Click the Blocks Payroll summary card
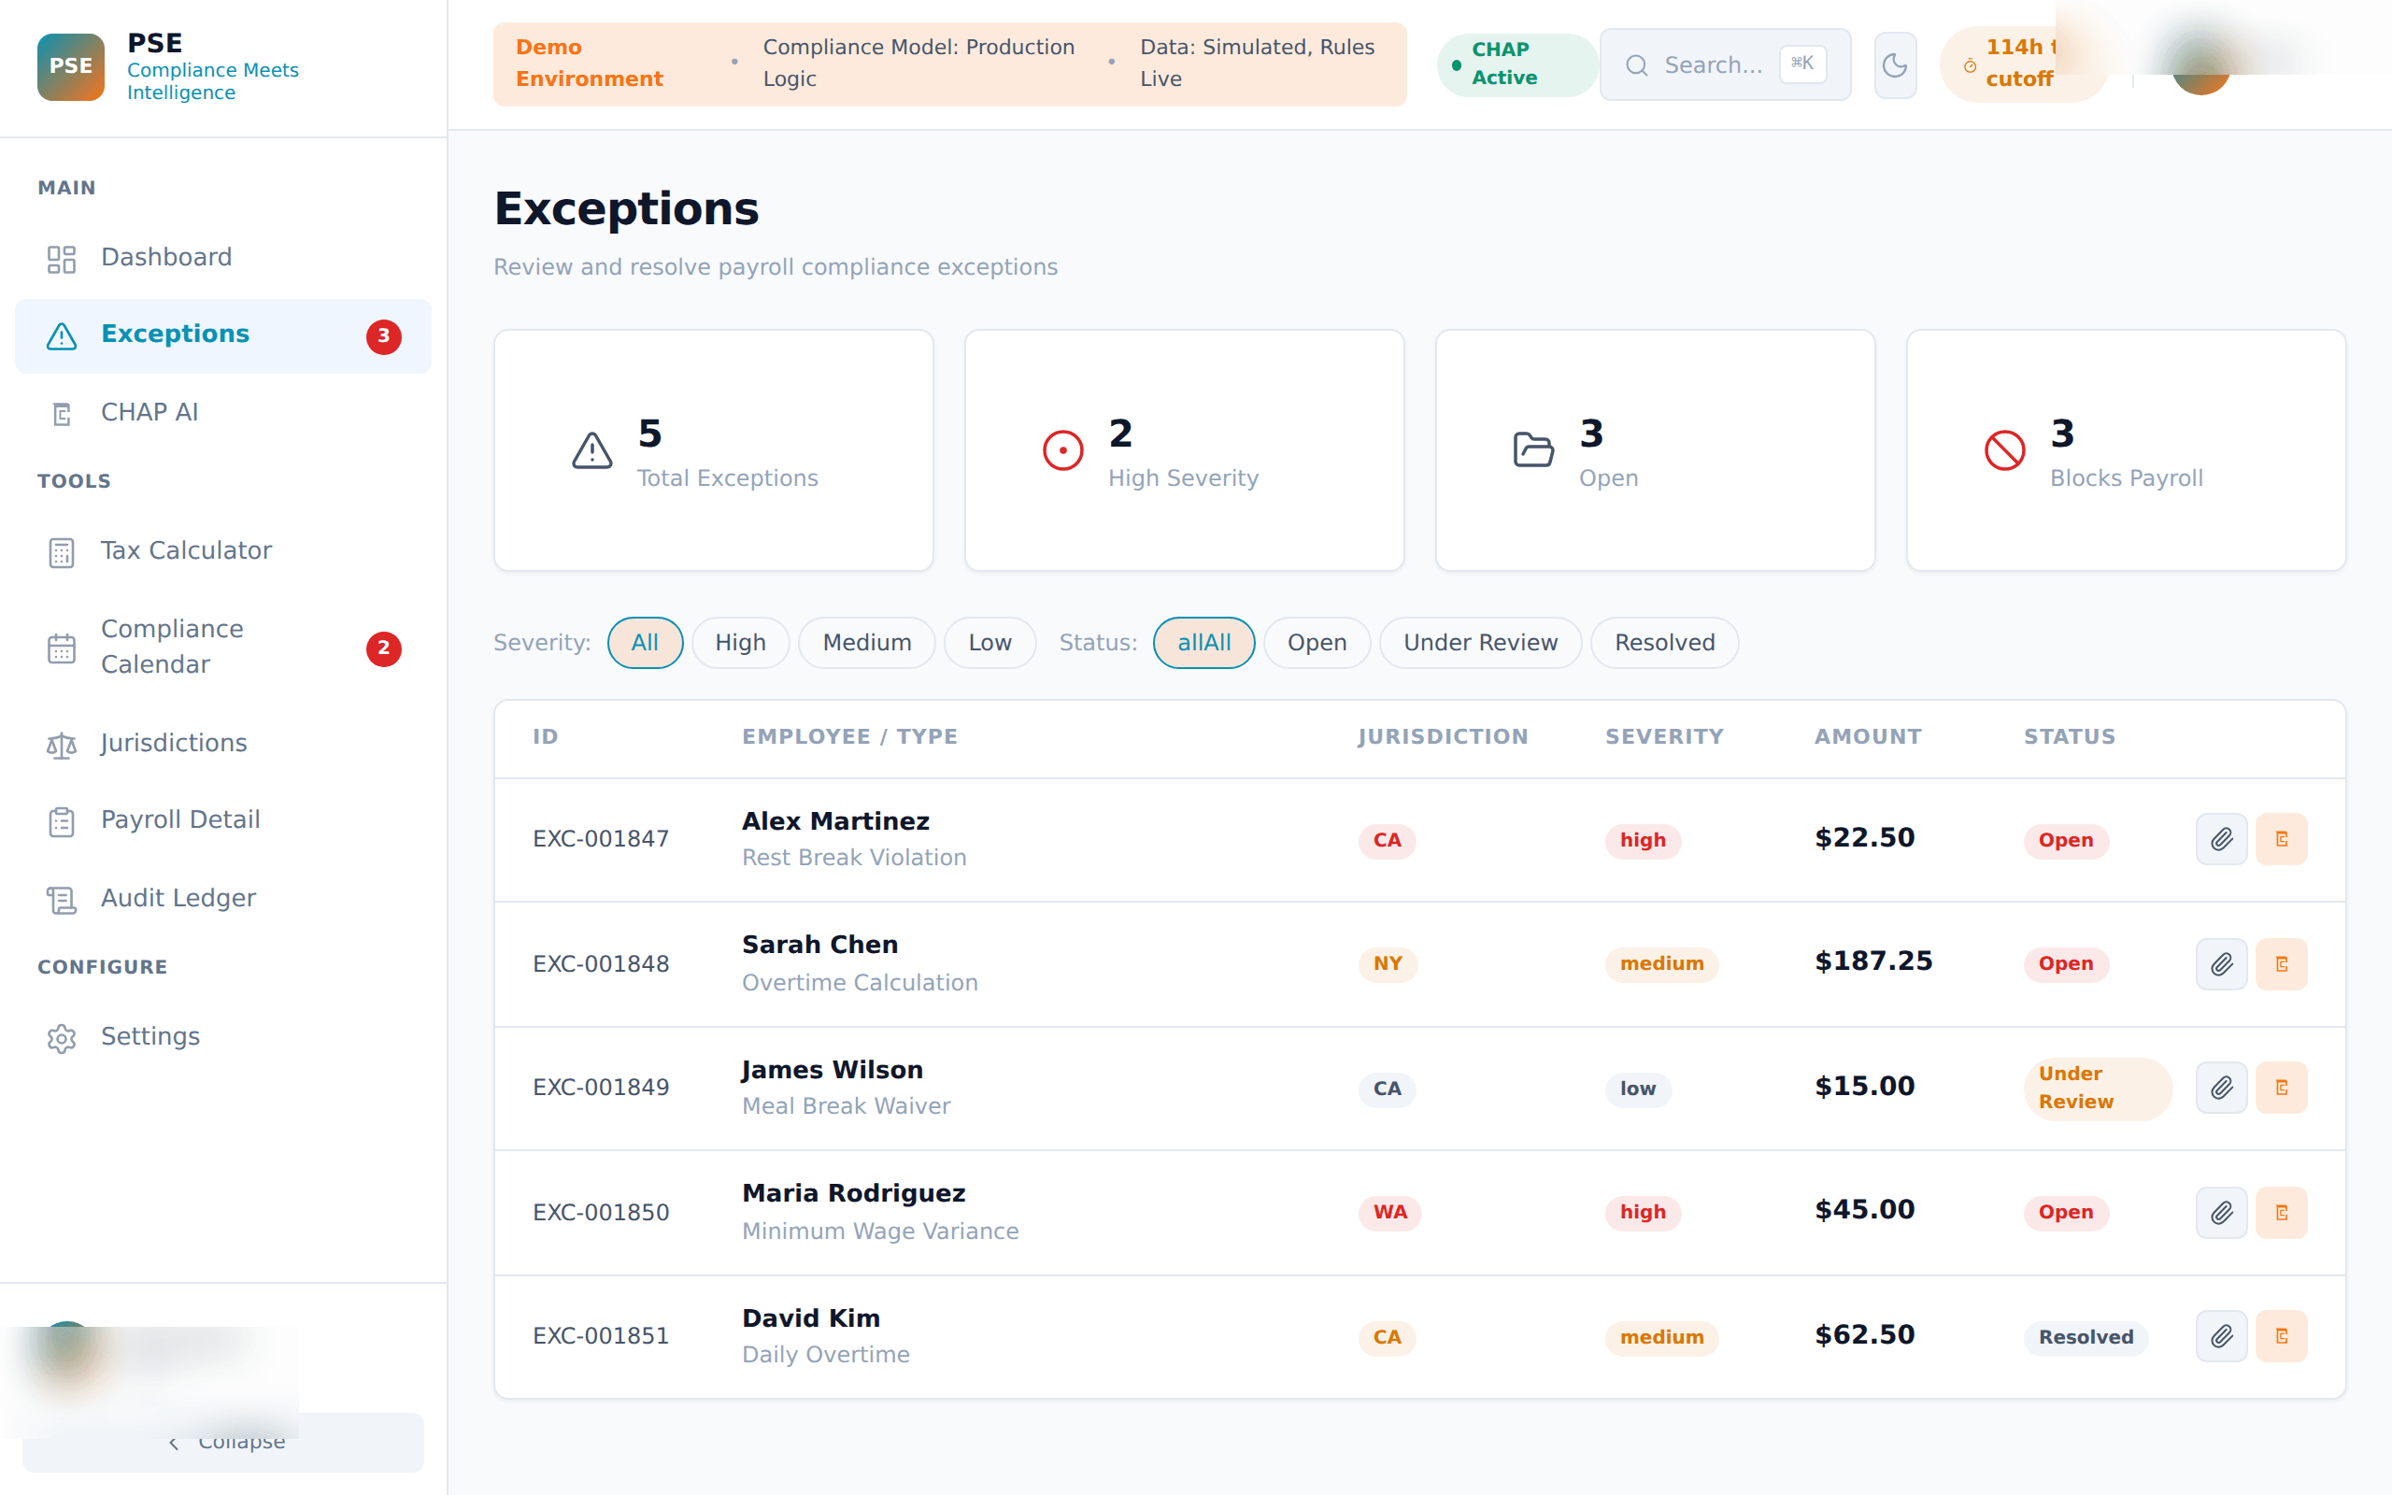This screenshot has width=2392, height=1495. [x=2125, y=451]
